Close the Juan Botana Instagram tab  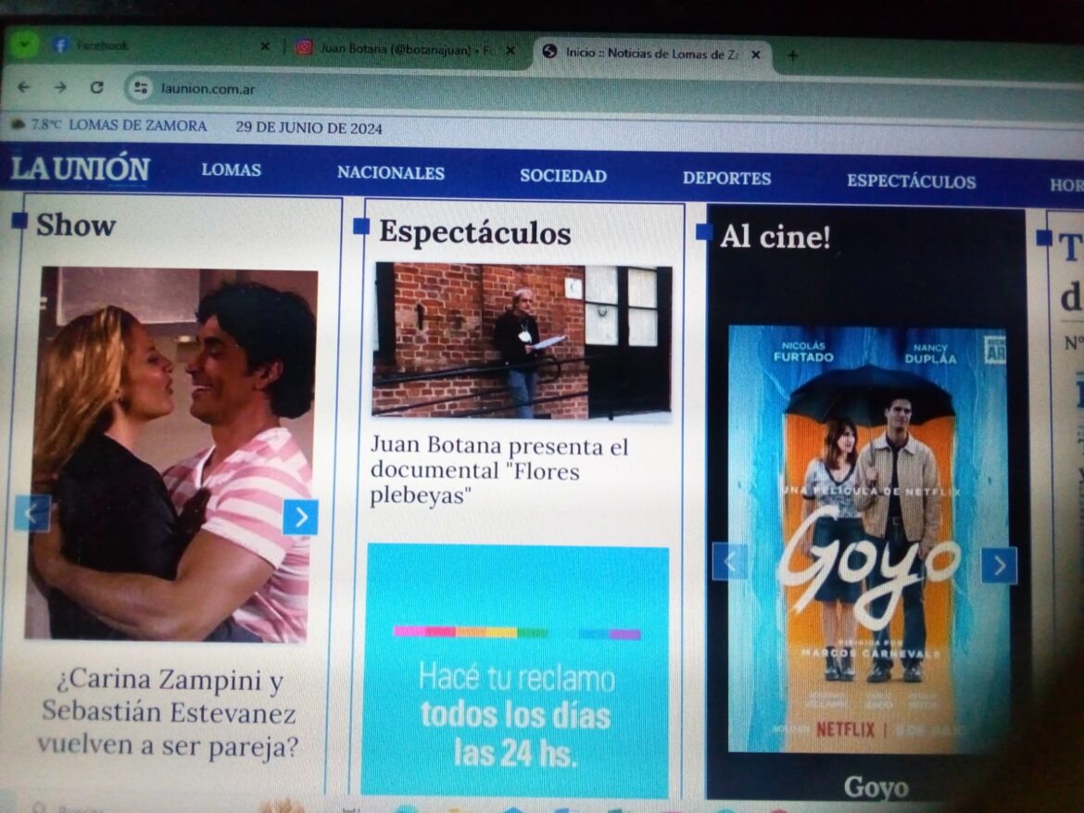[x=510, y=50]
